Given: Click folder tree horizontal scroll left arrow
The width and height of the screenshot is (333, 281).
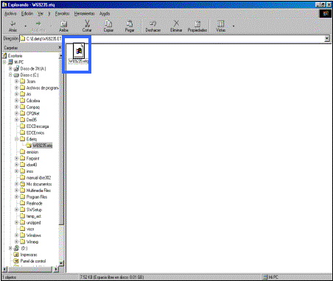Looking at the screenshot, I should pyautogui.click(x=4, y=269).
